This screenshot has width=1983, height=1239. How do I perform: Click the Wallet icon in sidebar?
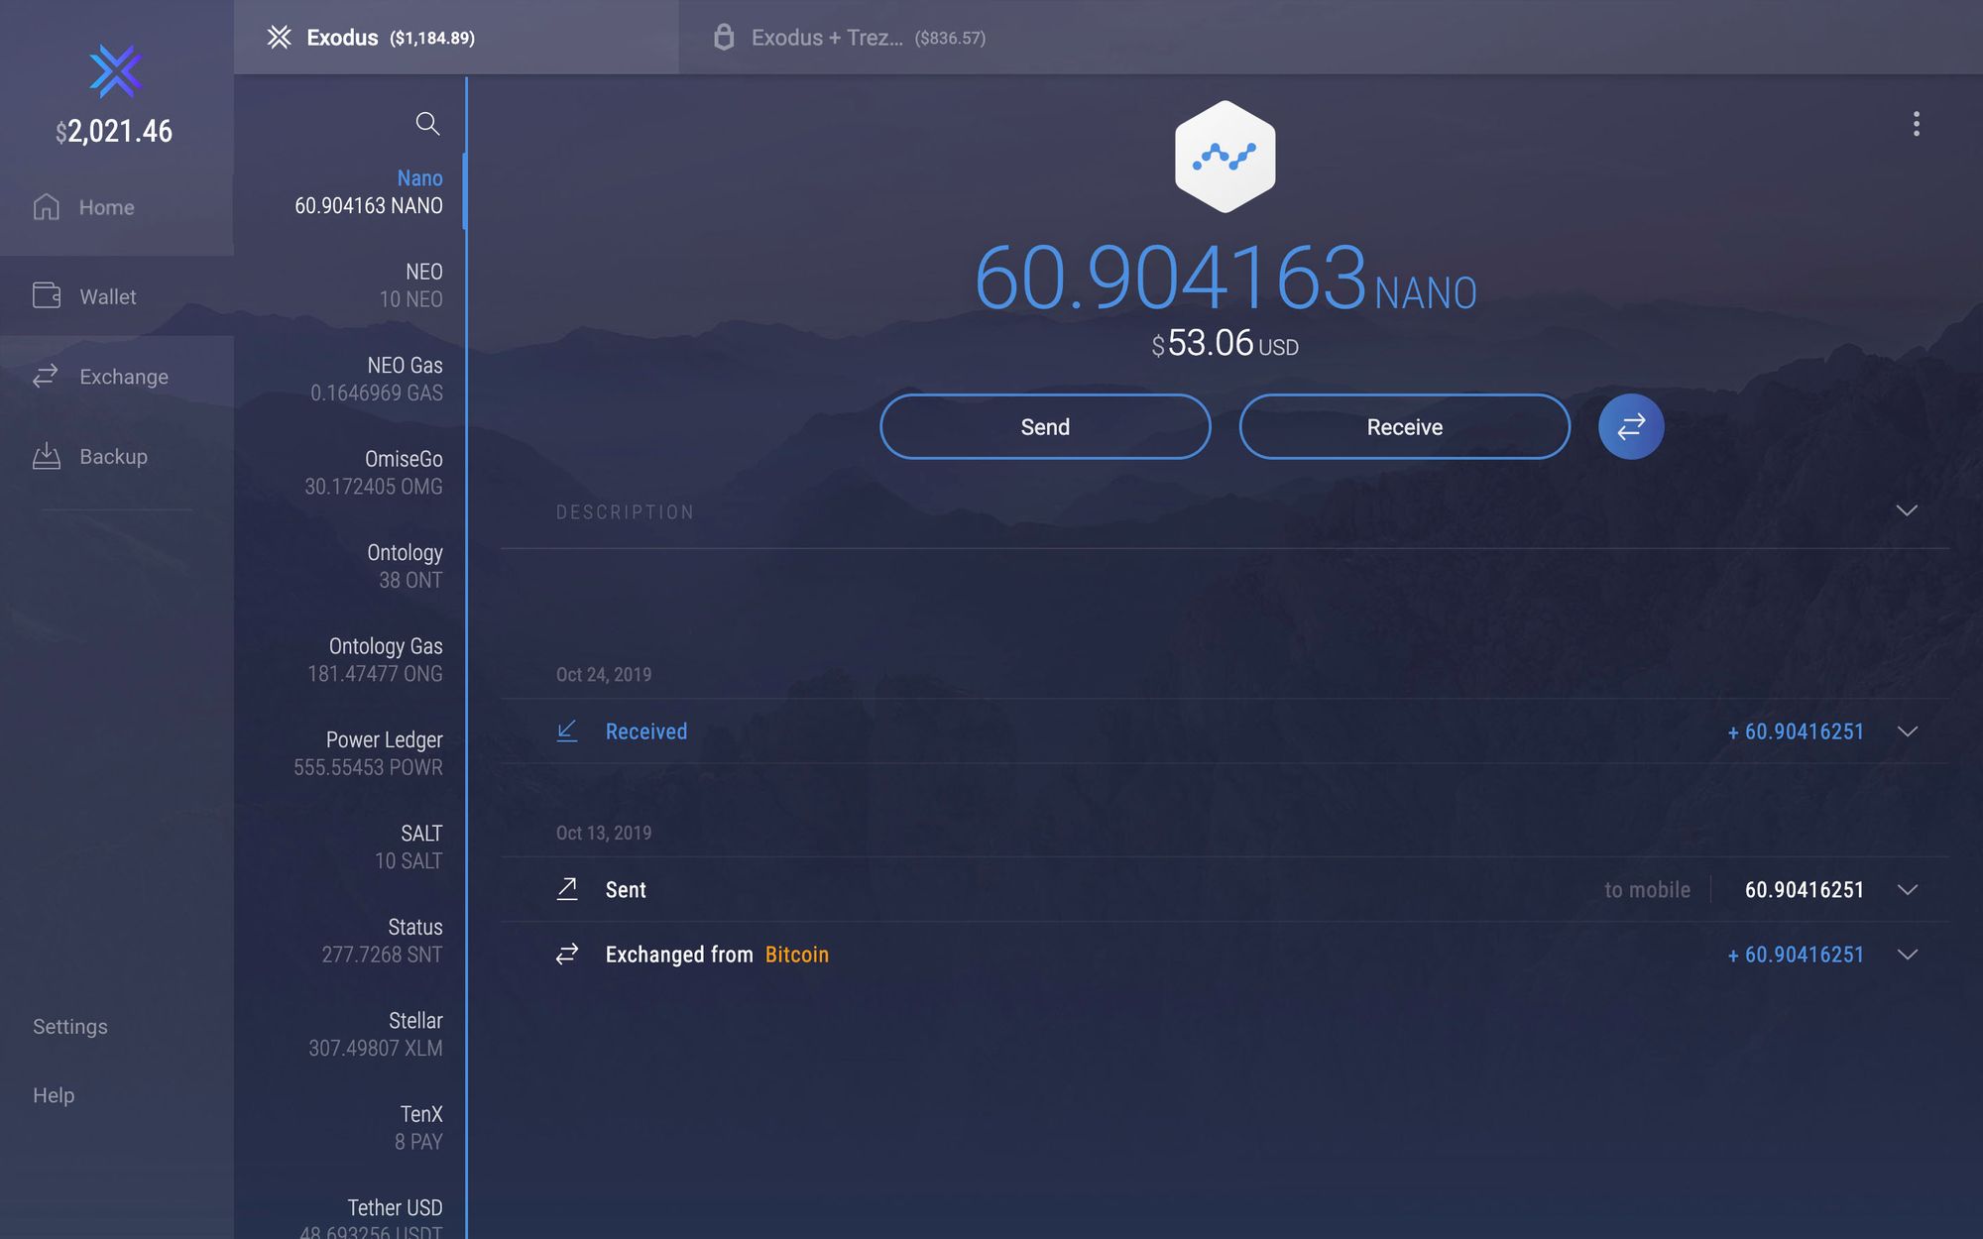(47, 295)
